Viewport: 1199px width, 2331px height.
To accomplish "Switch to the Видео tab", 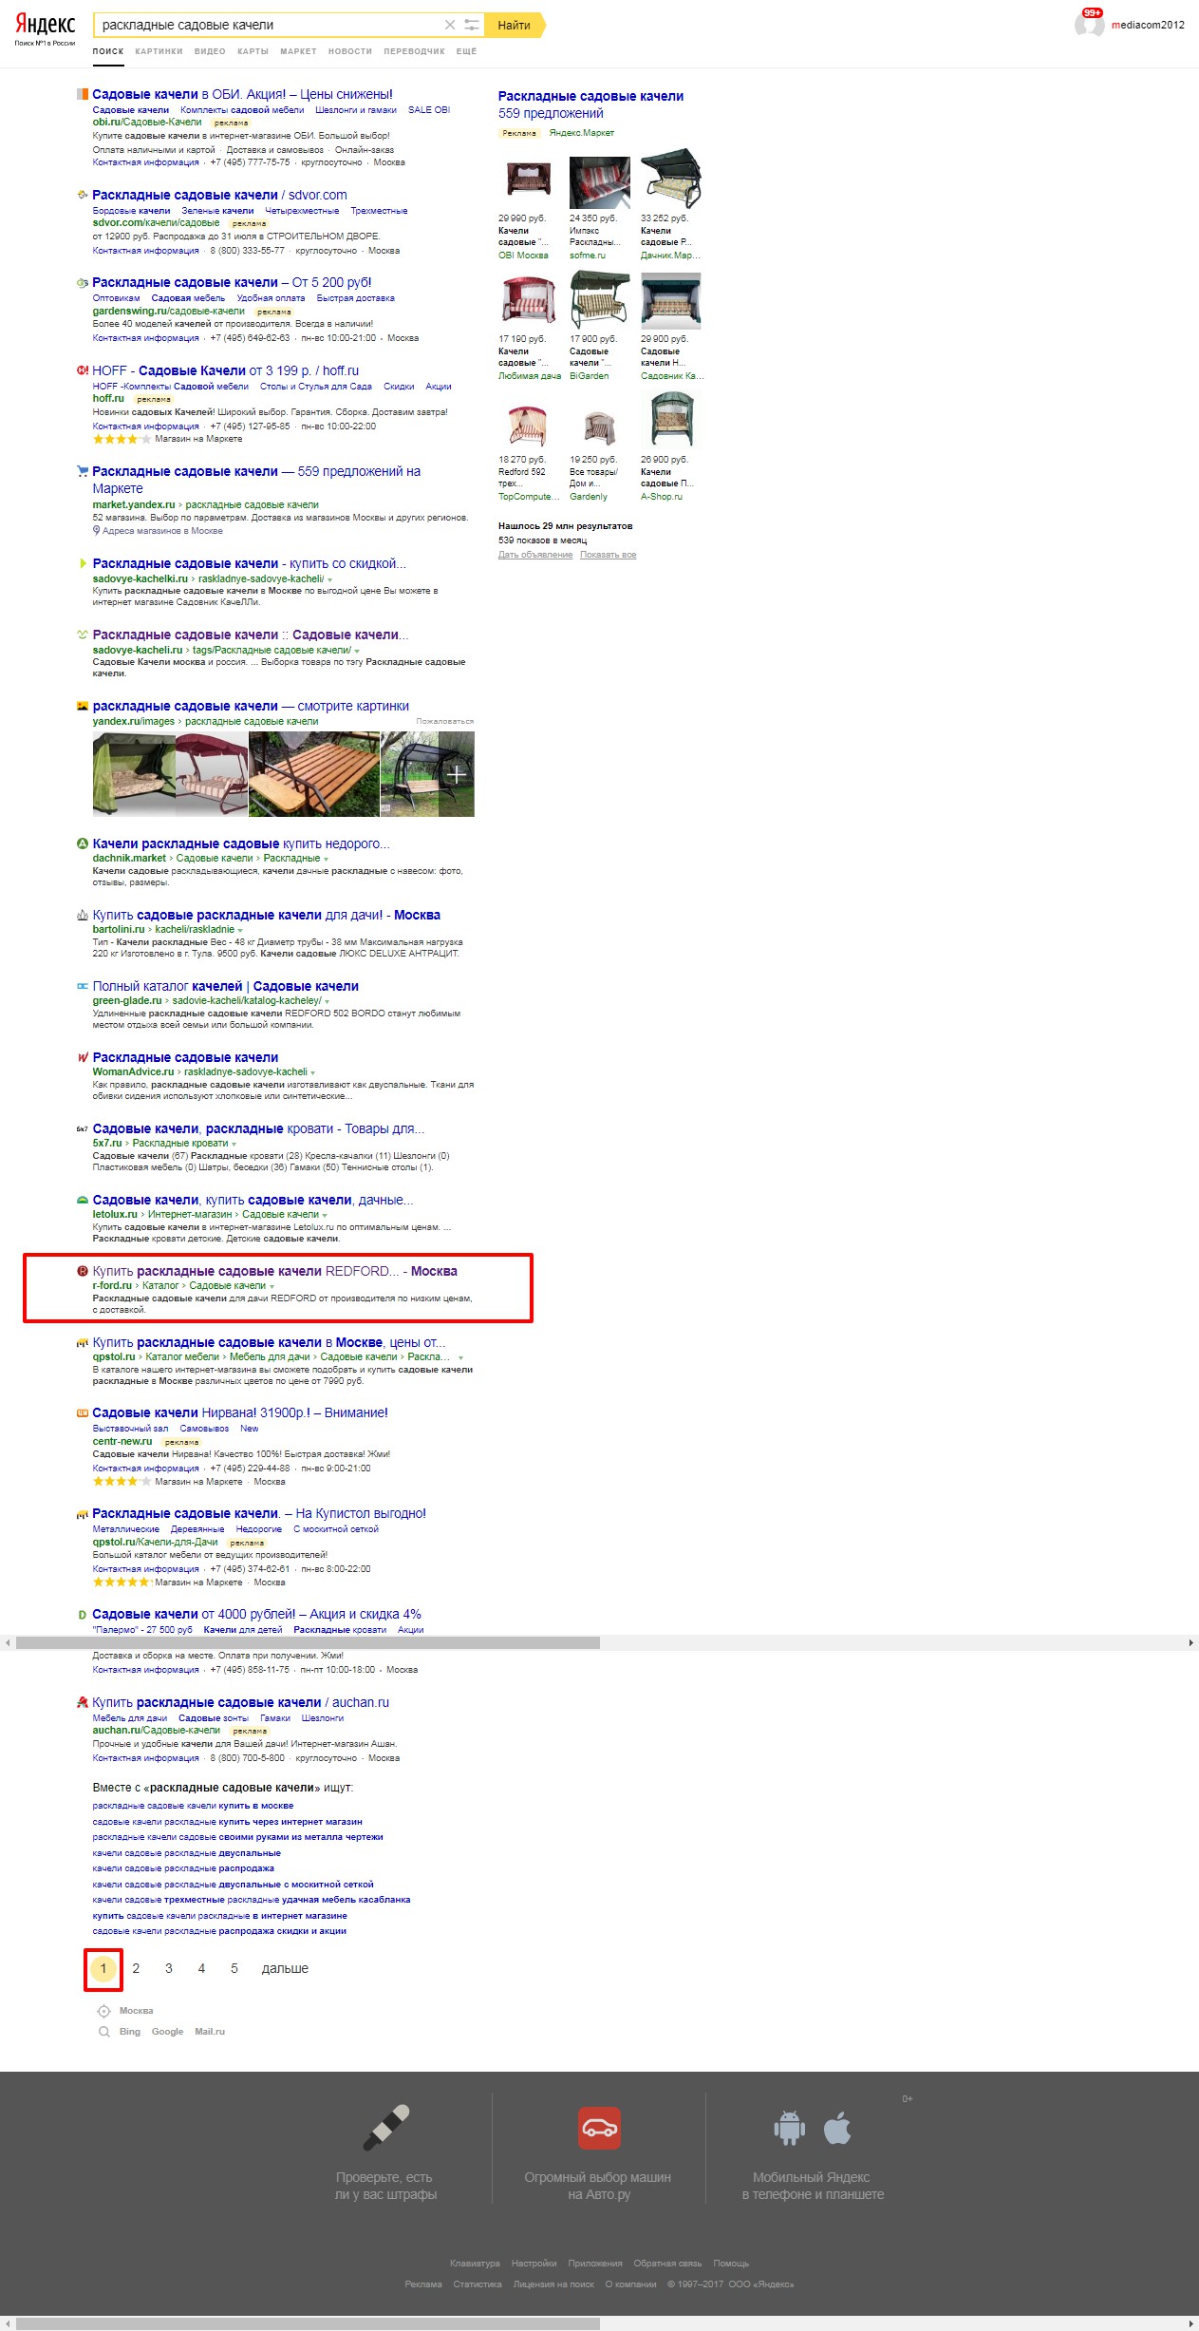I will pyautogui.click(x=210, y=51).
